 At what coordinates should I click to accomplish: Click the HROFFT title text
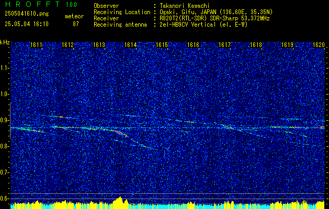pos(32,4)
